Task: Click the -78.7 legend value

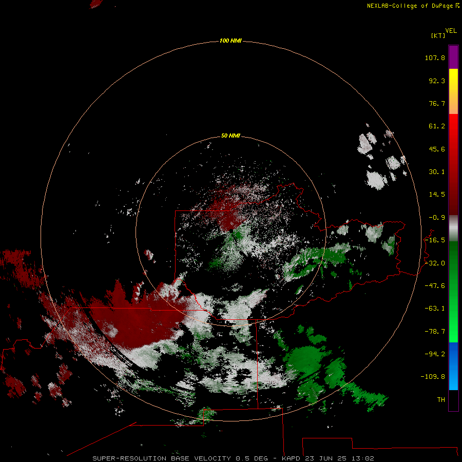Action: tap(435, 332)
